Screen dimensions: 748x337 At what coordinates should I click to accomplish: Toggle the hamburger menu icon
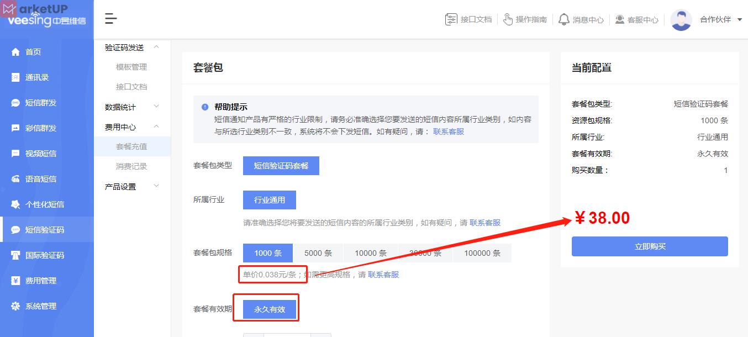(111, 19)
